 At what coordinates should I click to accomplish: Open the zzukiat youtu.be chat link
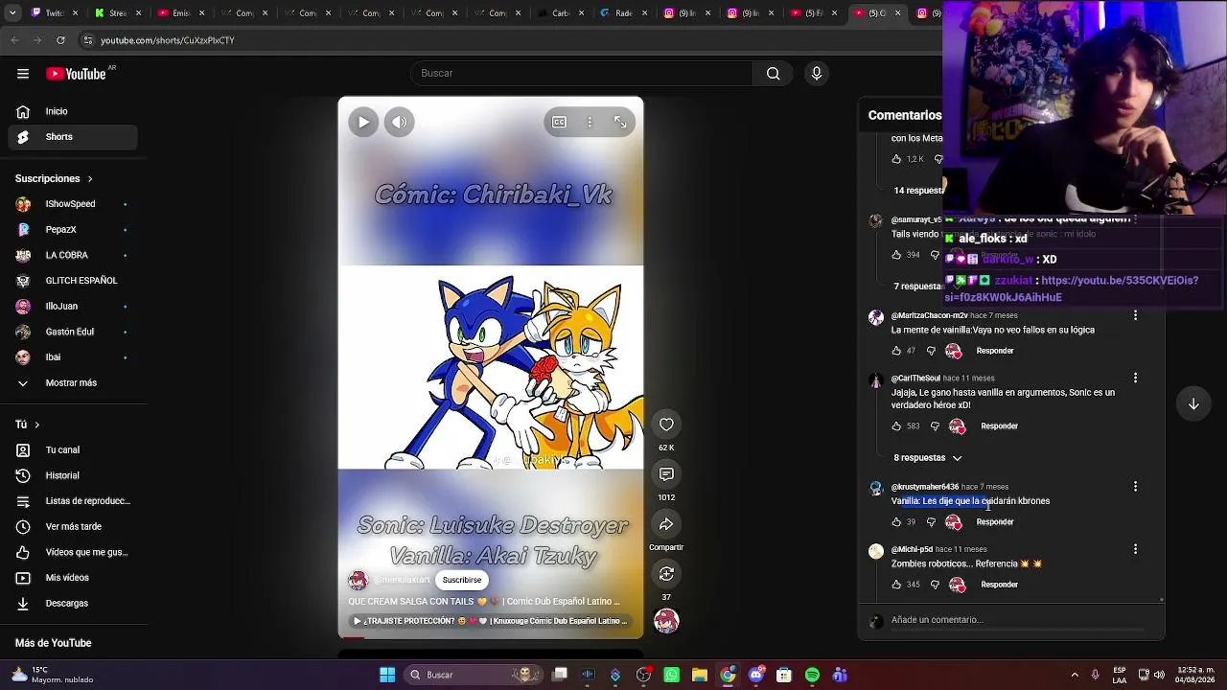(x=1072, y=288)
